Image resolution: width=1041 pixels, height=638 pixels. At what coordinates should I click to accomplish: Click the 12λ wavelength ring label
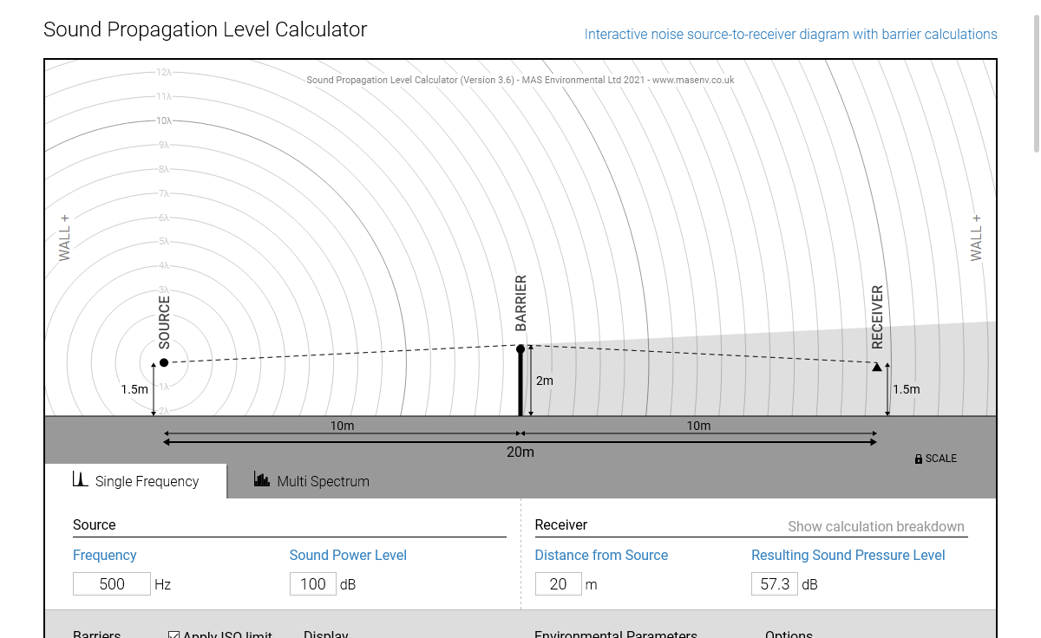tap(163, 72)
